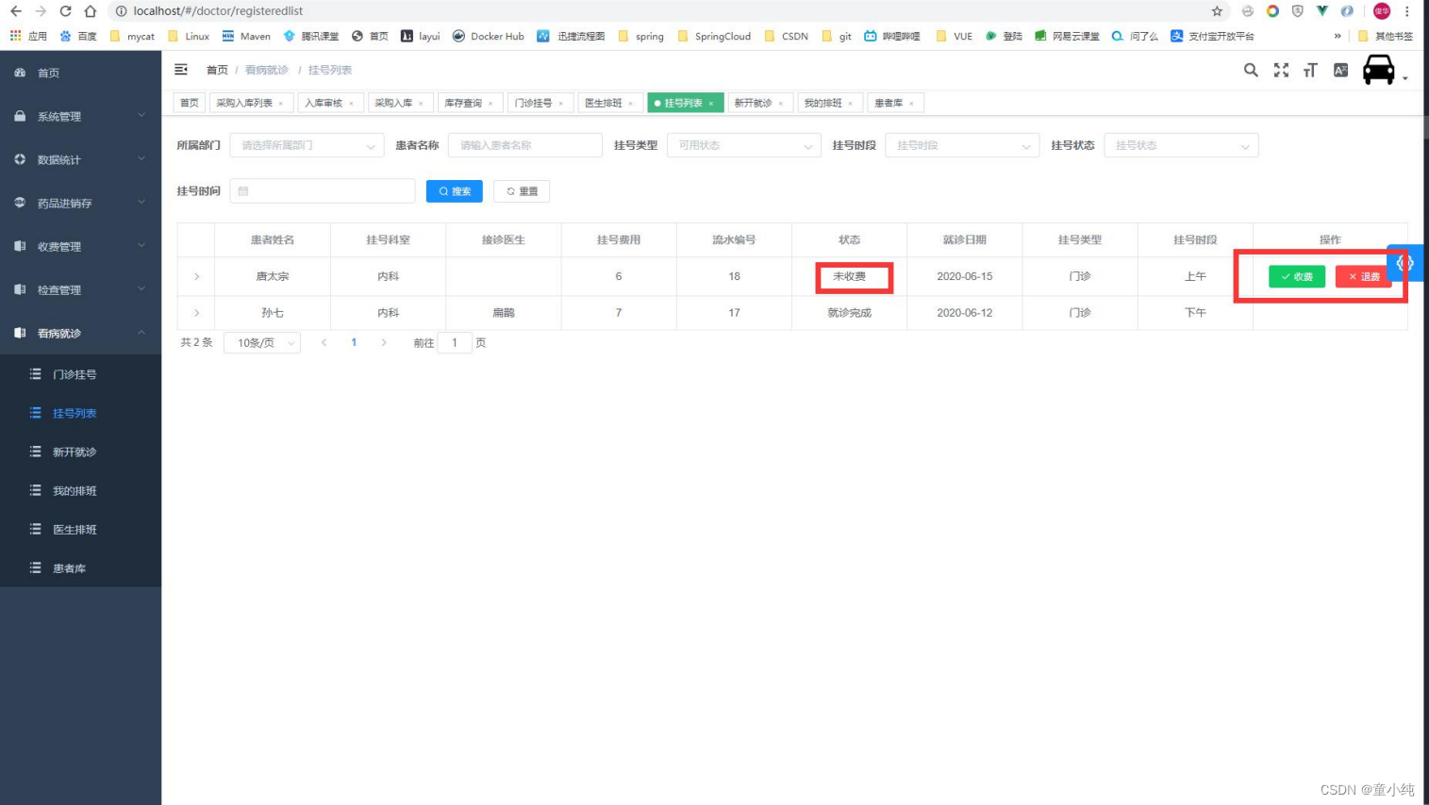Open the 10条/页 page size dropdown
Image resolution: width=1429 pixels, height=805 pixels.
[262, 343]
